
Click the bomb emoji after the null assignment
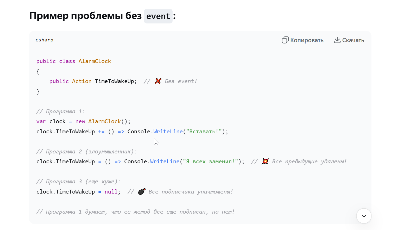[142, 192]
